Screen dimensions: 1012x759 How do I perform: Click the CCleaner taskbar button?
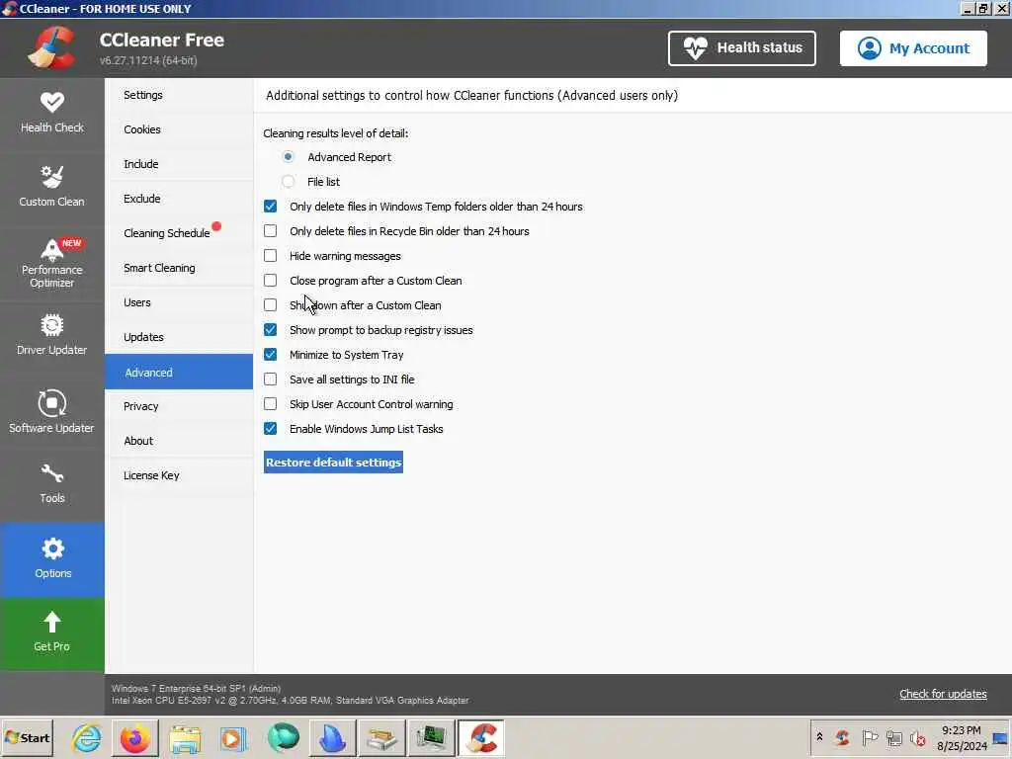pos(481,738)
